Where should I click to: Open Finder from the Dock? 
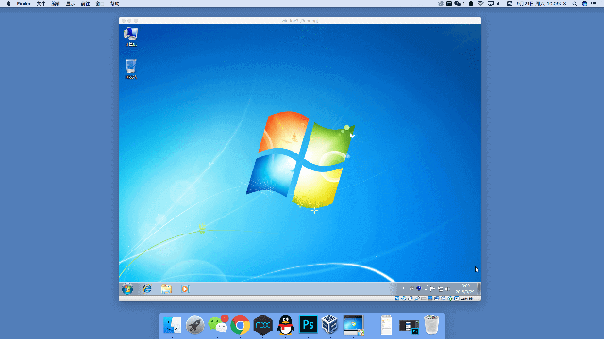[x=172, y=325]
